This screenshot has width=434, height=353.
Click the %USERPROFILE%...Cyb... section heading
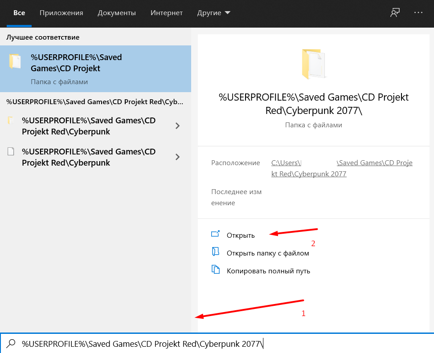94,102
